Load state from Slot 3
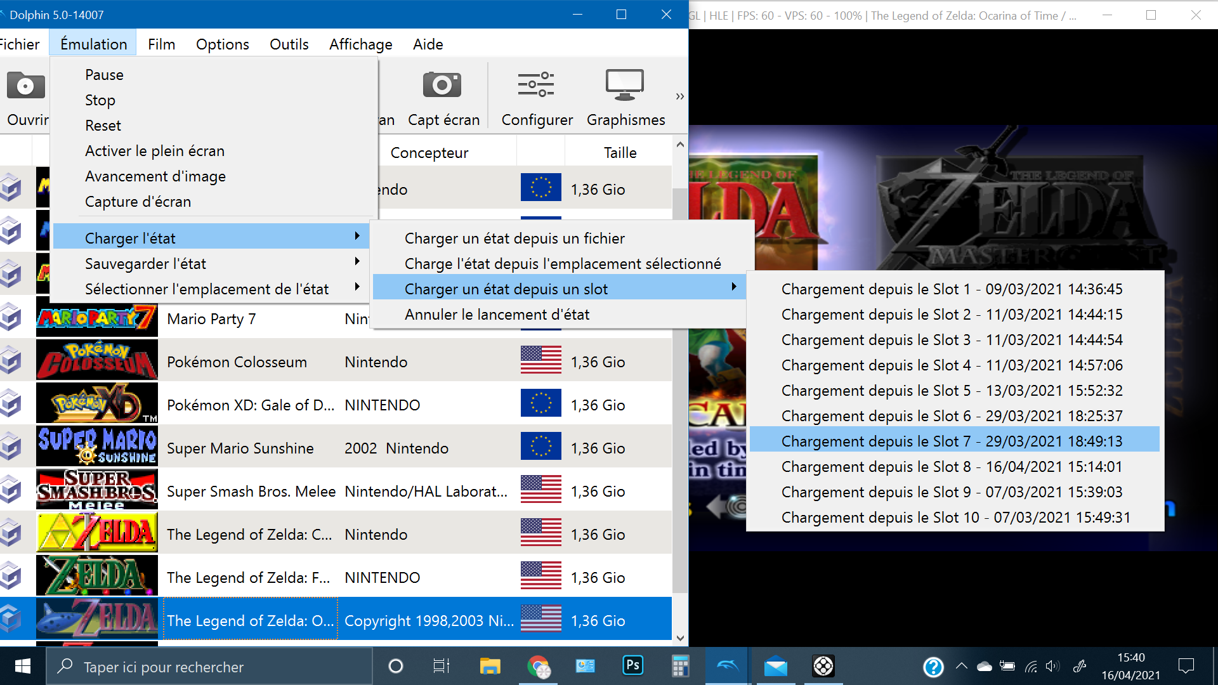The width and height of the screenshot is (1218, 685). (955, 339)
